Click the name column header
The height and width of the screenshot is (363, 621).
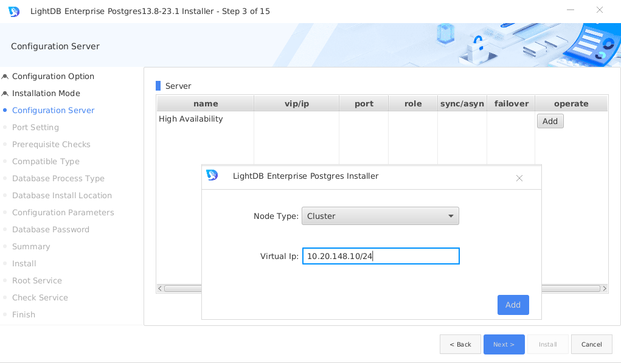tap(205, 103)
